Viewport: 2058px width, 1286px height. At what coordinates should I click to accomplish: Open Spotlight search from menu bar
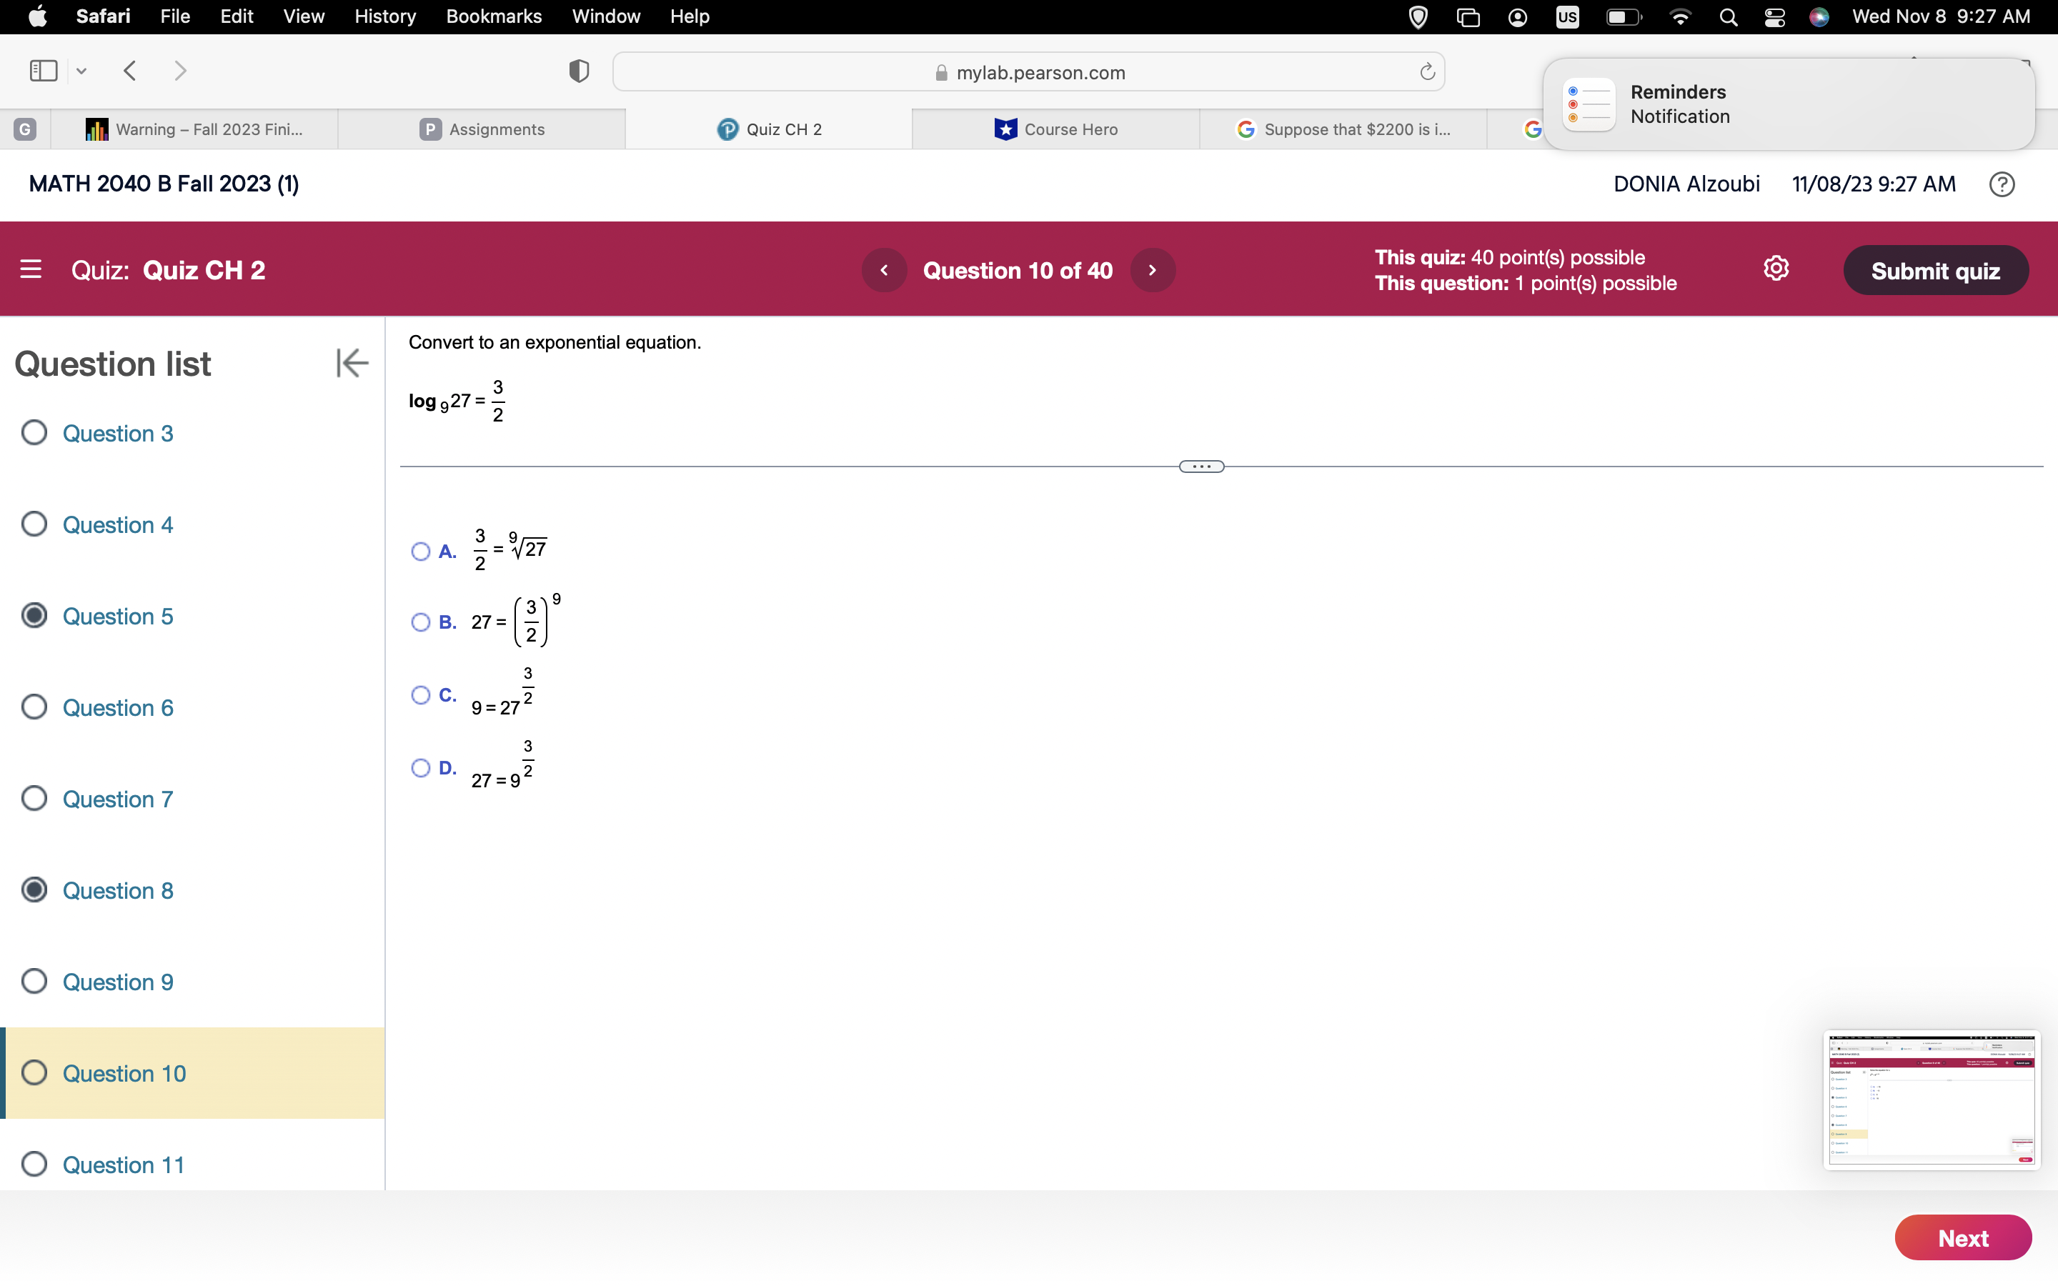pyautogui.click(x=1727, y=16)
